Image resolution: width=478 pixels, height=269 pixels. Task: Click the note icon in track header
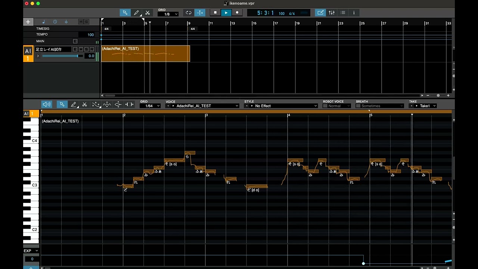coord(43,22)
